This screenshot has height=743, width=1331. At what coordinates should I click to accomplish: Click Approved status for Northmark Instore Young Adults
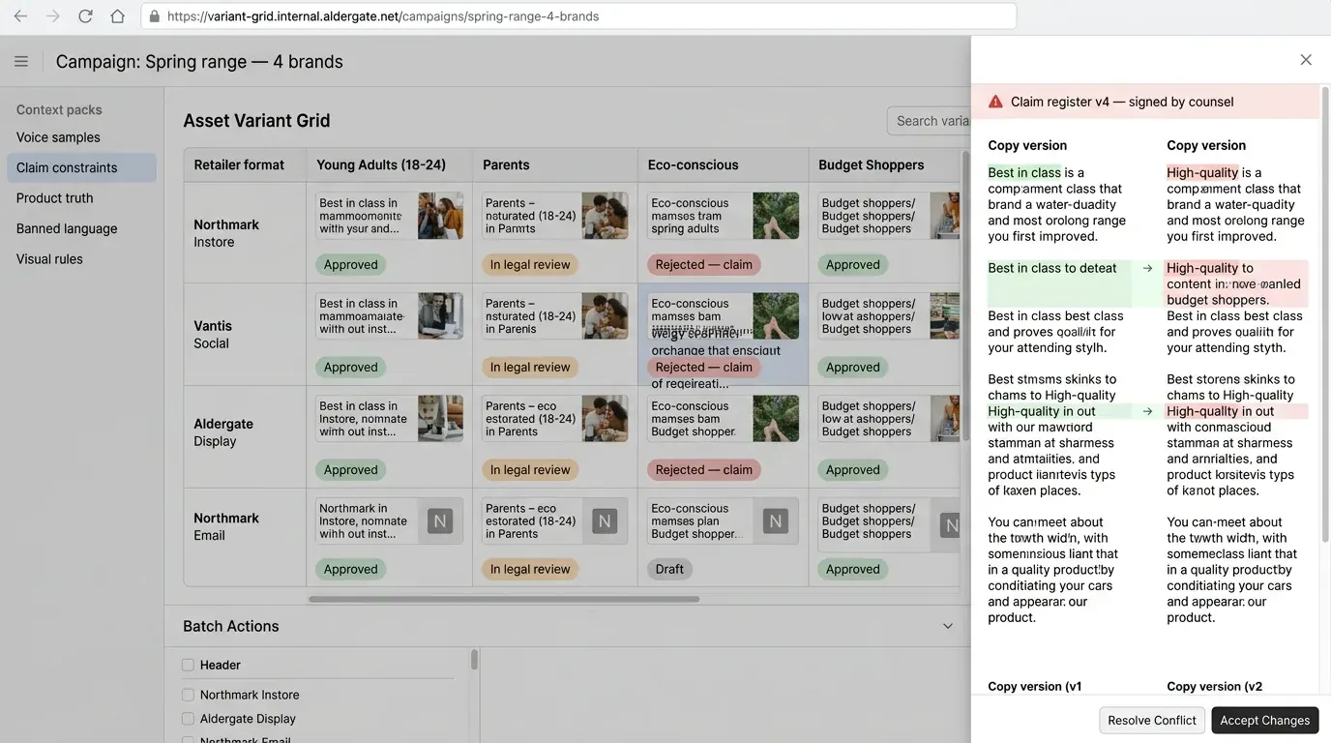coord(350,264)
